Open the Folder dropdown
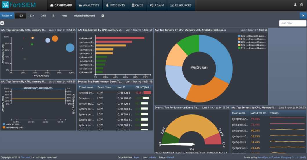Viewport: 307px width, 160px height. pyautogui.click(x=7, y=16)
